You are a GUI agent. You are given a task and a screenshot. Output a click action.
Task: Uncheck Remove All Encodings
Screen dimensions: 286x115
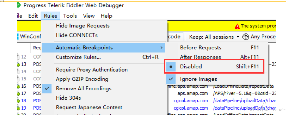[104, 88]
